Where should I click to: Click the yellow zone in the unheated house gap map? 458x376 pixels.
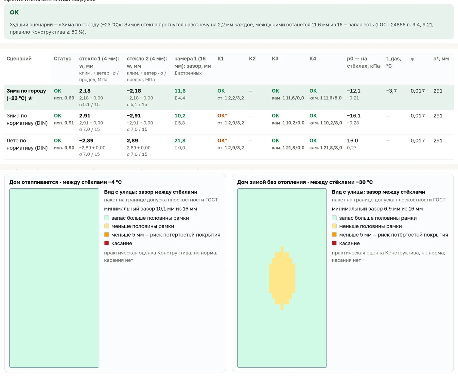tap(282, 278)
